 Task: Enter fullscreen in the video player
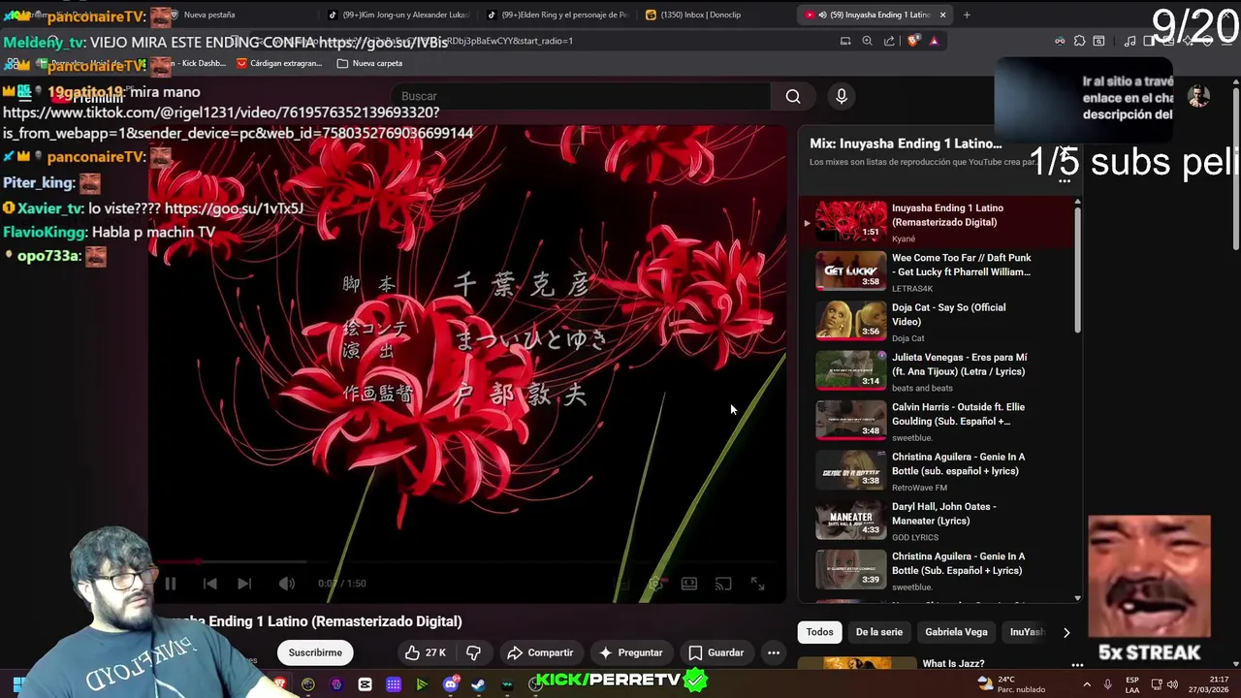[757, 584]
